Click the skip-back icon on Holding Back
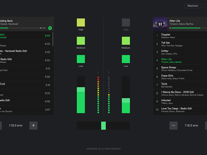The height and width of the screenshot is (155, 207). tap(41, 28)
